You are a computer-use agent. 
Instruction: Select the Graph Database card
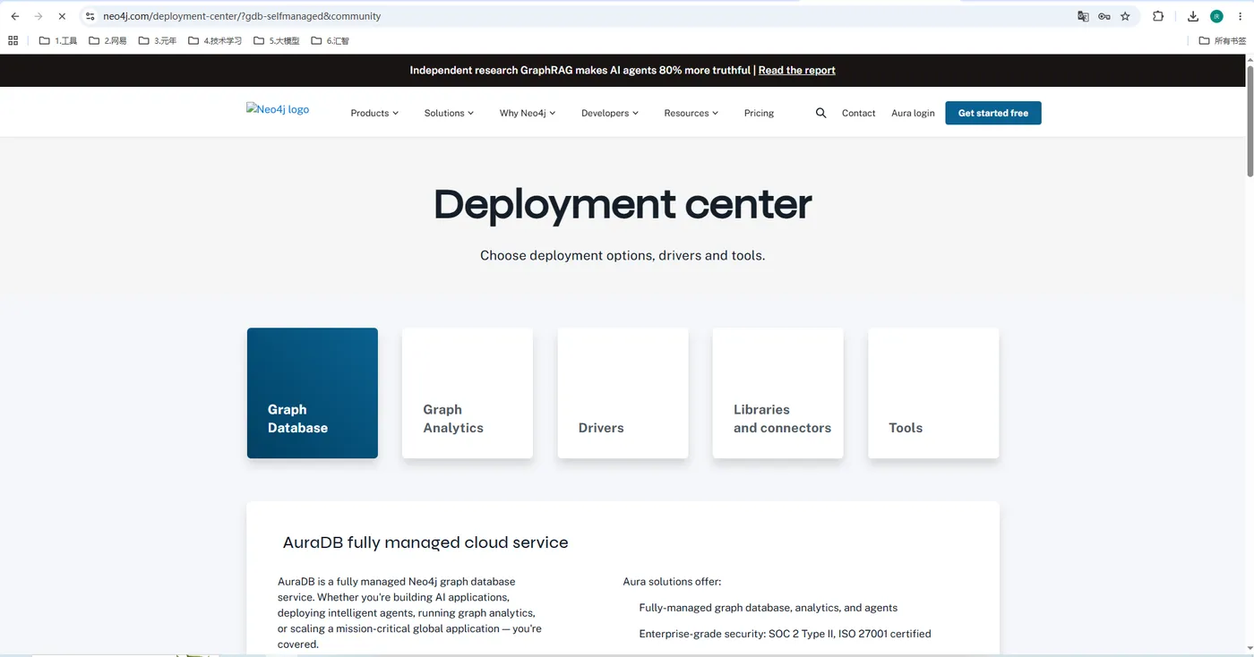313,393
